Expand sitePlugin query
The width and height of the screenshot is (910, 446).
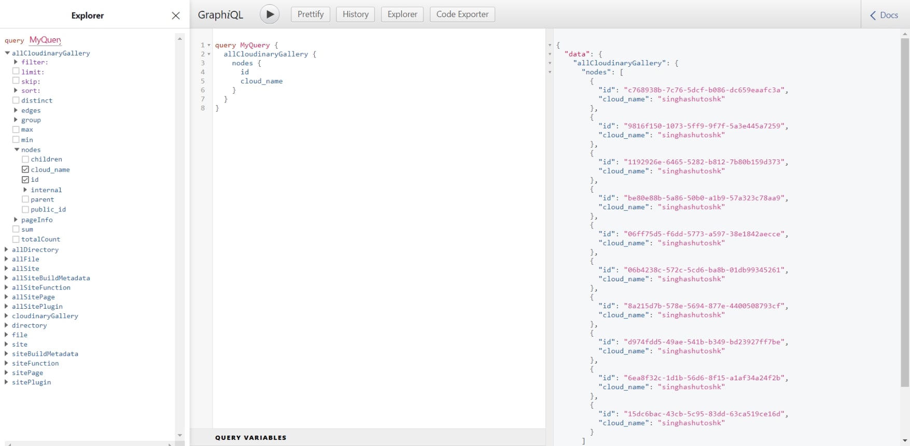pos(7,382)
